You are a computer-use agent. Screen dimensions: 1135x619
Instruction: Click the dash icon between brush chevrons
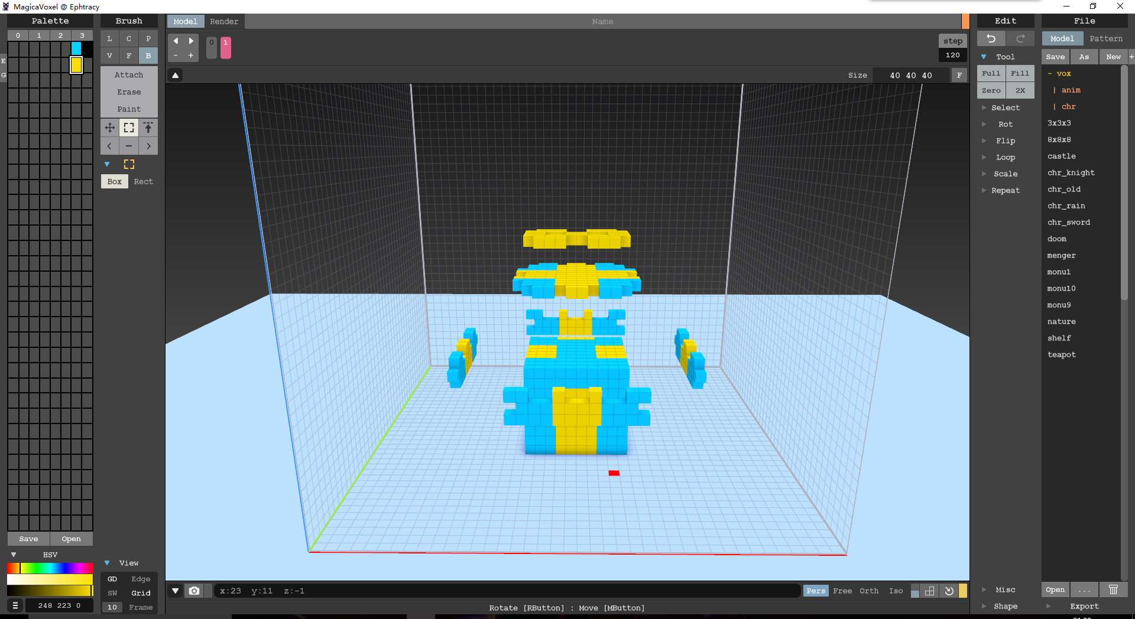coord(129,146)
